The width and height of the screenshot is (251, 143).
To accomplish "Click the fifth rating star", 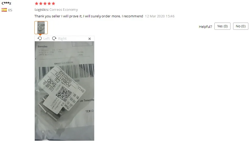I will coord(53,3).
